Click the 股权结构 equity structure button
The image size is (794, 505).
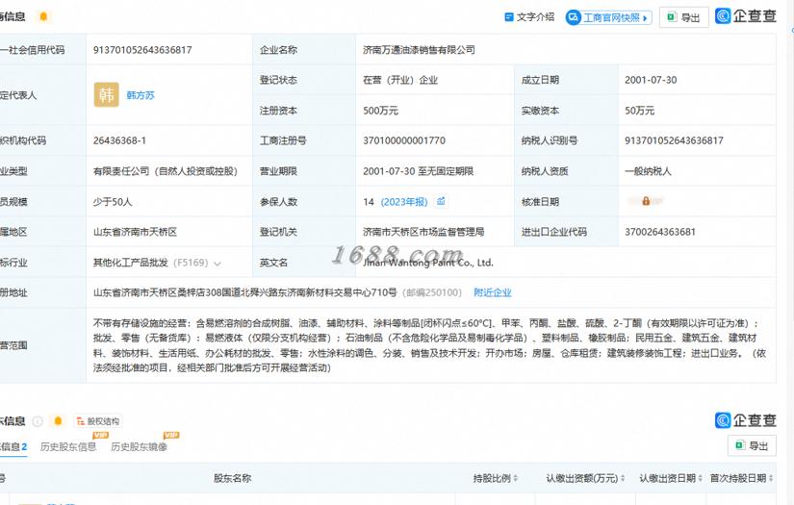[x=98, y=421]
